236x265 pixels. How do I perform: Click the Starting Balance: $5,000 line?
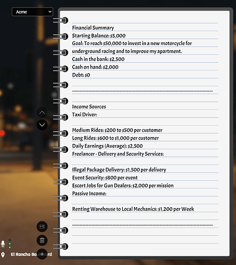pyautogui.click(x=99, y=36)
